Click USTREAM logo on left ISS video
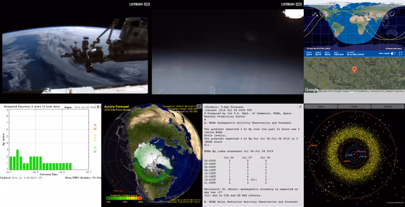This screenshot has width=405, height=207. coord(140,4)
